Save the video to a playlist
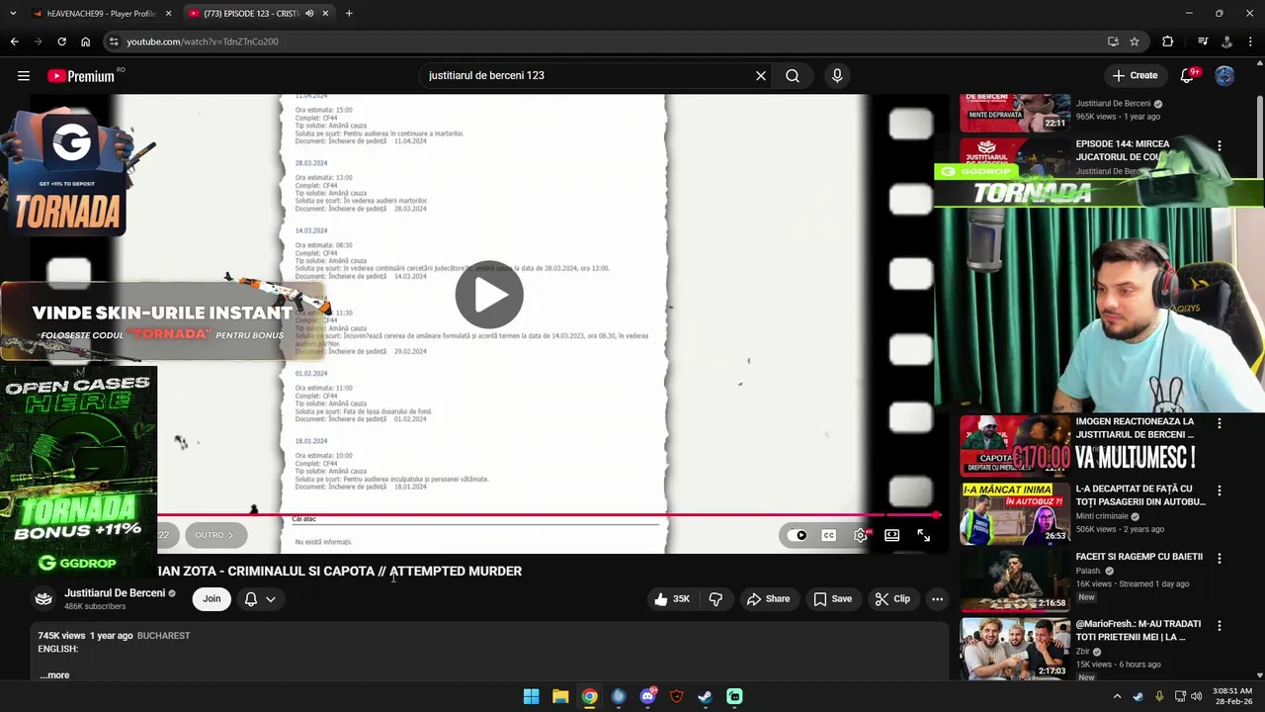The height and width of the screenshot is (712, 1265). pos(832,598)
